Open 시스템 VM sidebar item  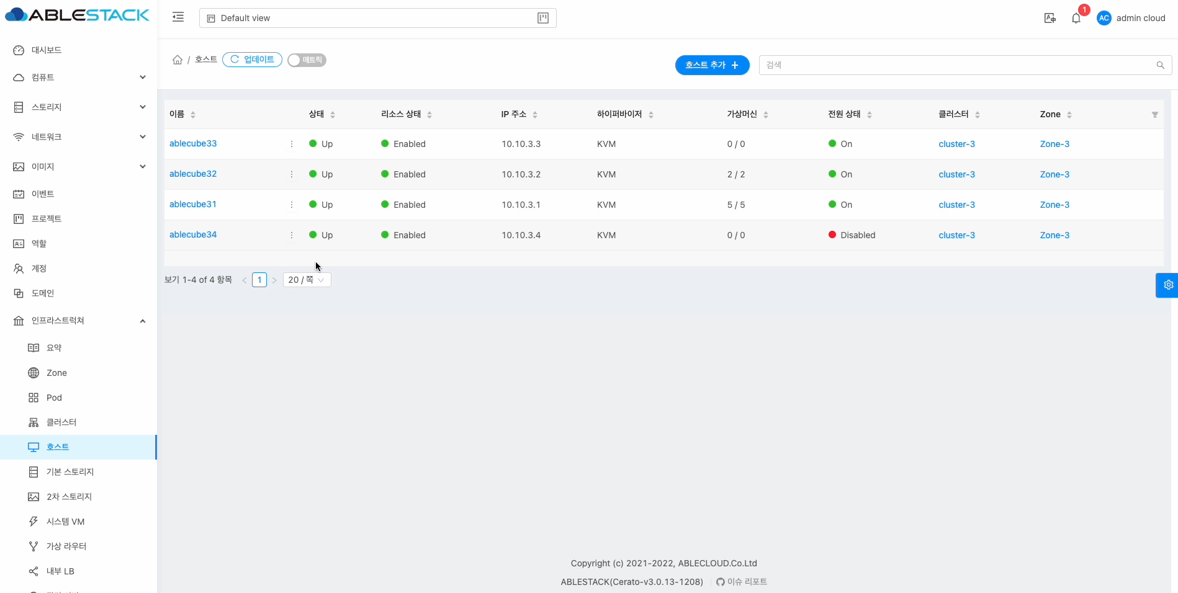pos(65,522)
